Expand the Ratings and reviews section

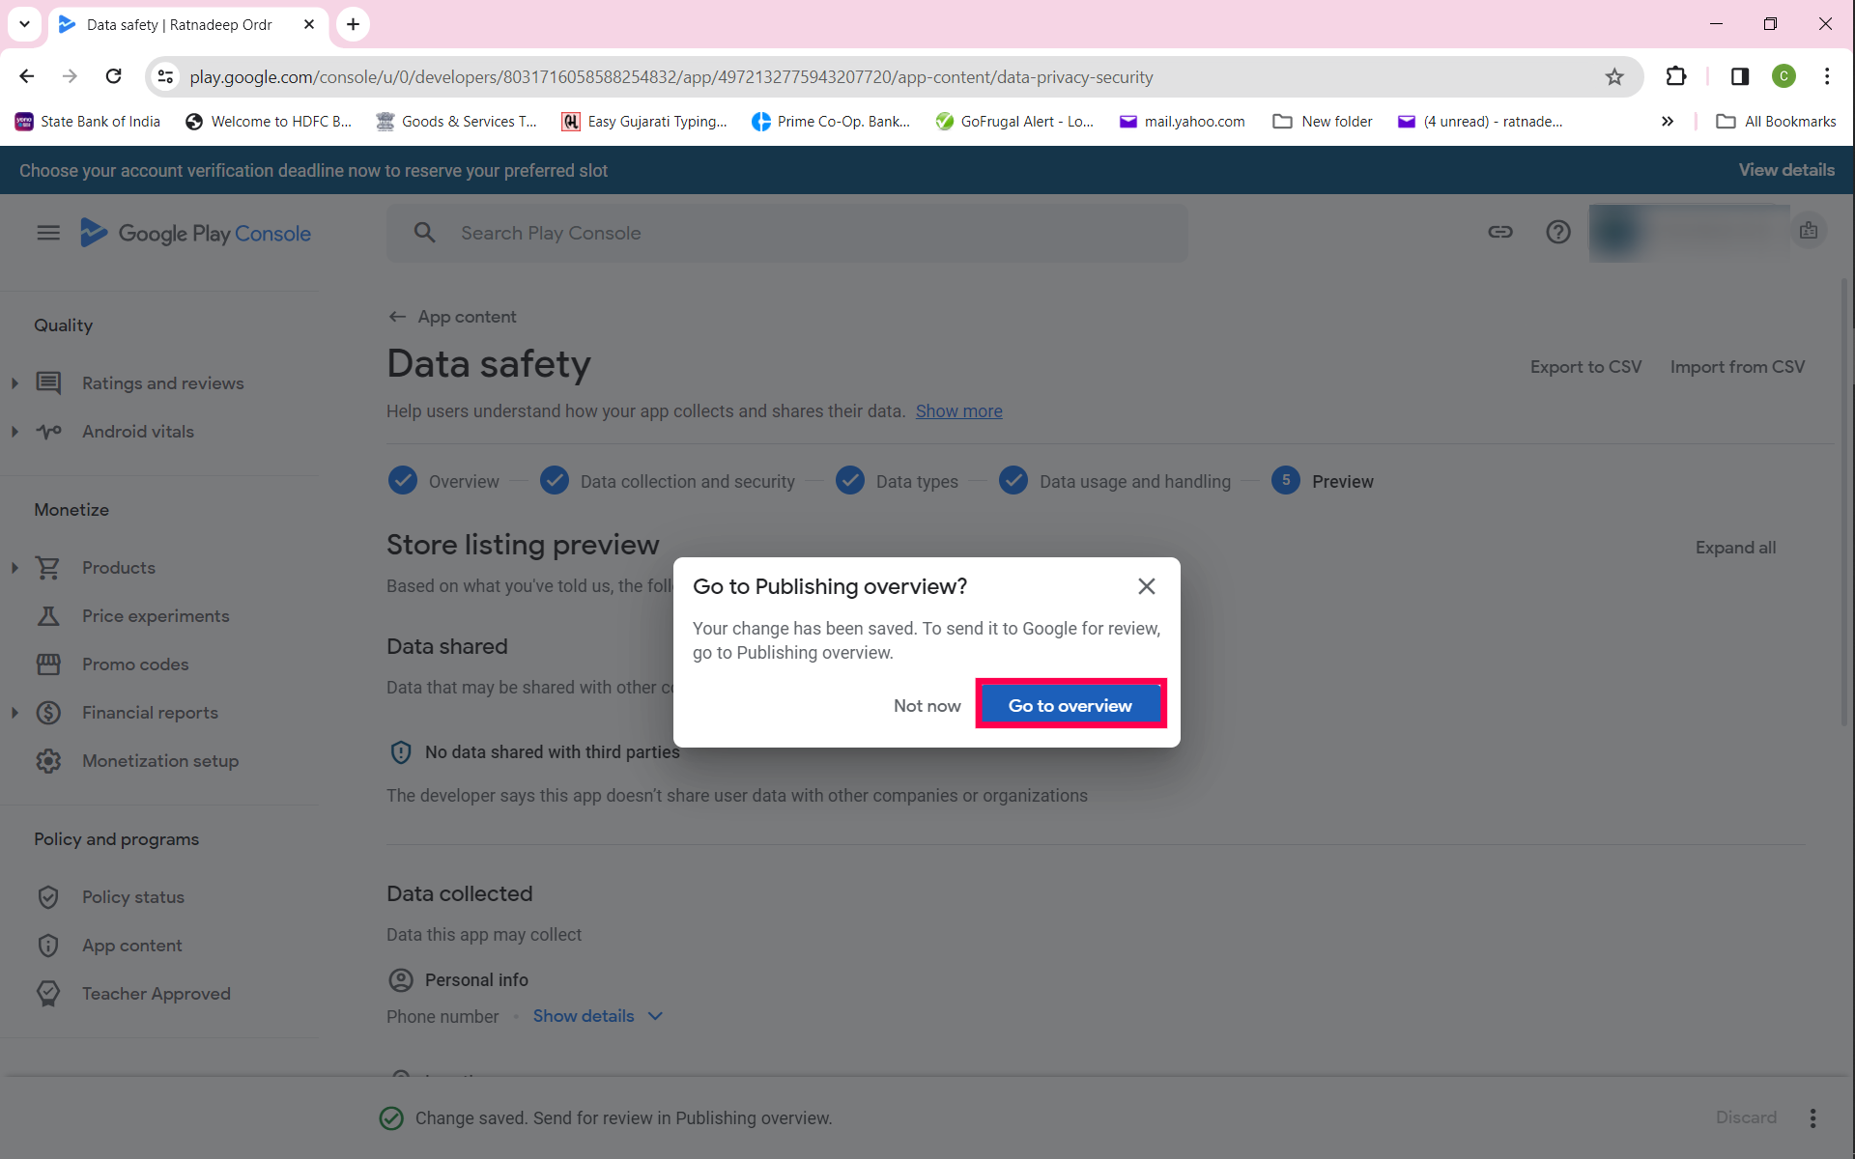pos(14,383)
